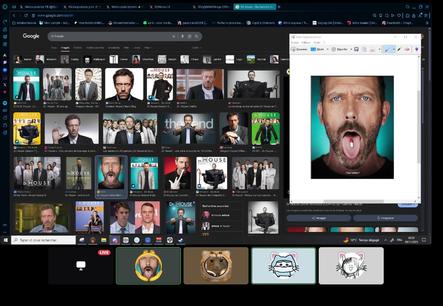Open the new tab plus button
Viewport: 443px width, 306px height.
[x=279, y=7]
